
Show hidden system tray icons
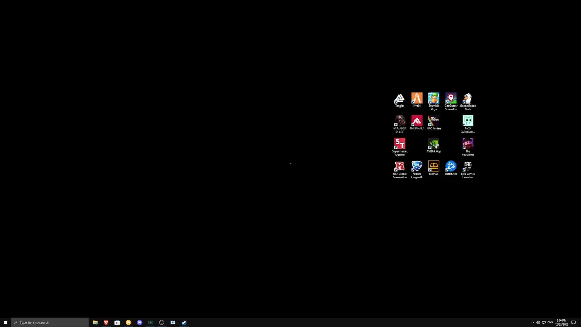pos(532,322)
